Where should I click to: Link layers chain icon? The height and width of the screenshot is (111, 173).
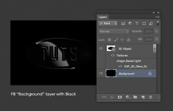tap(104, 97)
